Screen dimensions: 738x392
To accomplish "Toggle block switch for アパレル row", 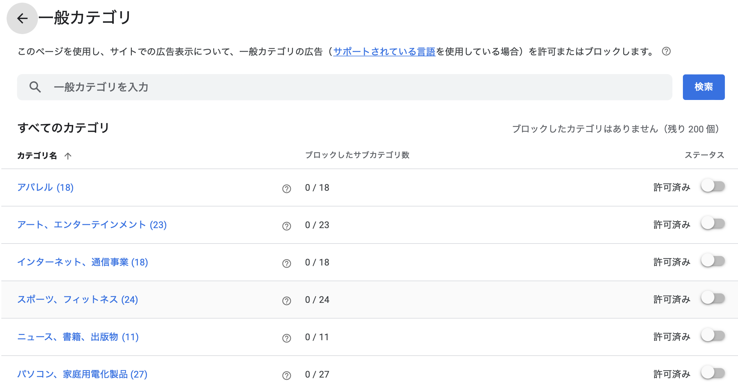I will click(713, 186).
